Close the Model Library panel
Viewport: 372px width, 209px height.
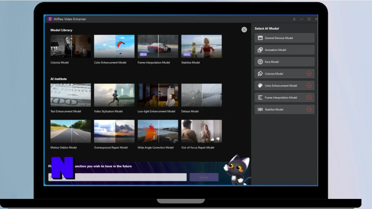pyautogui.click(x=244, y=30)
